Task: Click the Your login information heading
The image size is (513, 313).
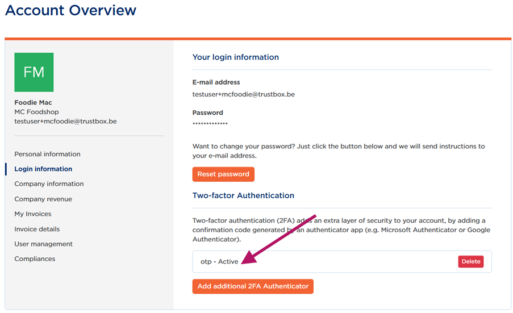Action: tap(236, 57)
